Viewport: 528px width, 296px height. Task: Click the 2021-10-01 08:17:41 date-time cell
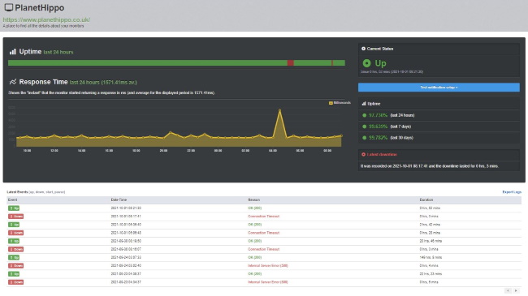point(126,217)
